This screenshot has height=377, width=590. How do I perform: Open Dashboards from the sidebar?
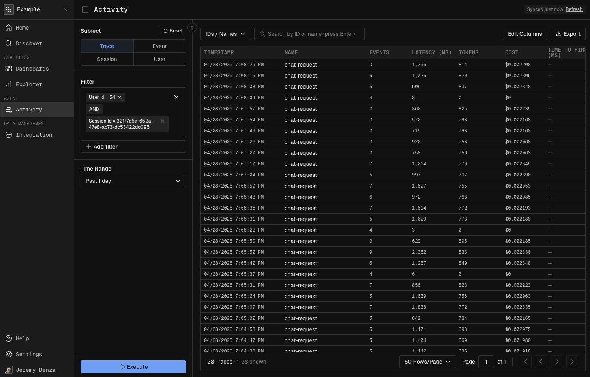[x=32, y=69]
